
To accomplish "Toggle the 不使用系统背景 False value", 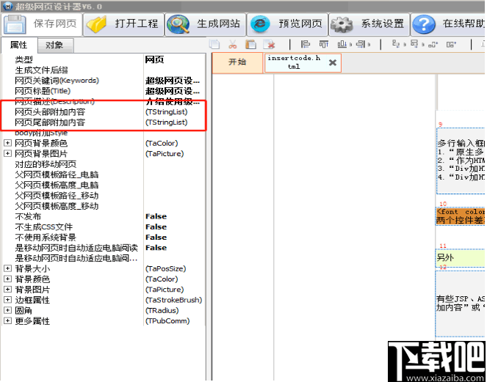I will click(156, 238).
